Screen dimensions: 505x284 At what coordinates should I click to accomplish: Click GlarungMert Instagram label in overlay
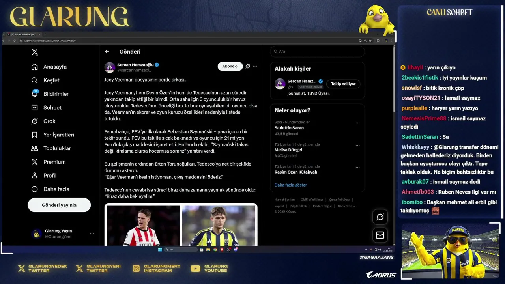(162, 269)
